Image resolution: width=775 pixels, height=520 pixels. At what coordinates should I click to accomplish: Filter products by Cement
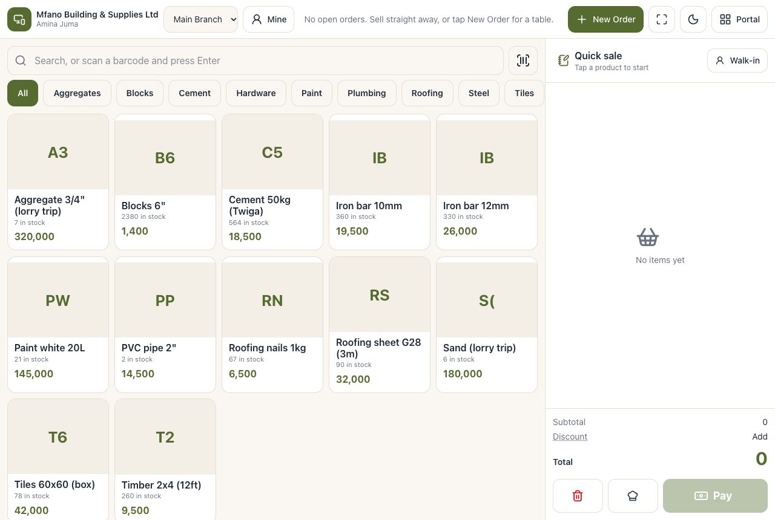pos(194,93)
